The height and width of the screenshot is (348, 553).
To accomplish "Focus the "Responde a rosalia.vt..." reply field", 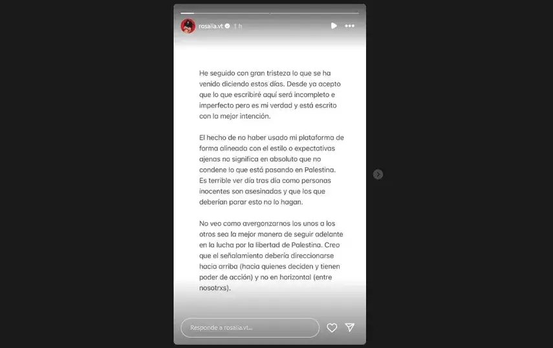I will 250,327.
